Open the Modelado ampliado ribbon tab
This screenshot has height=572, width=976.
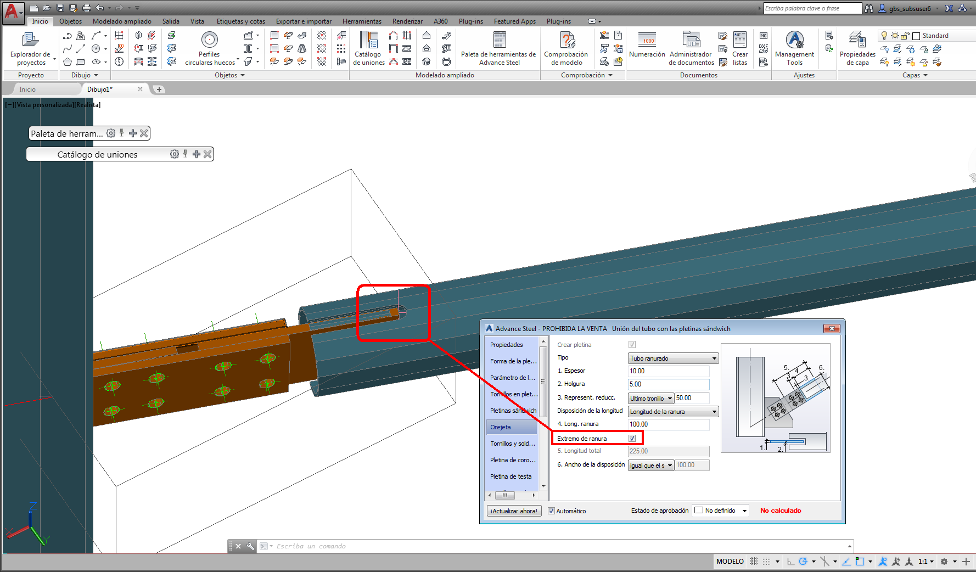122,21
